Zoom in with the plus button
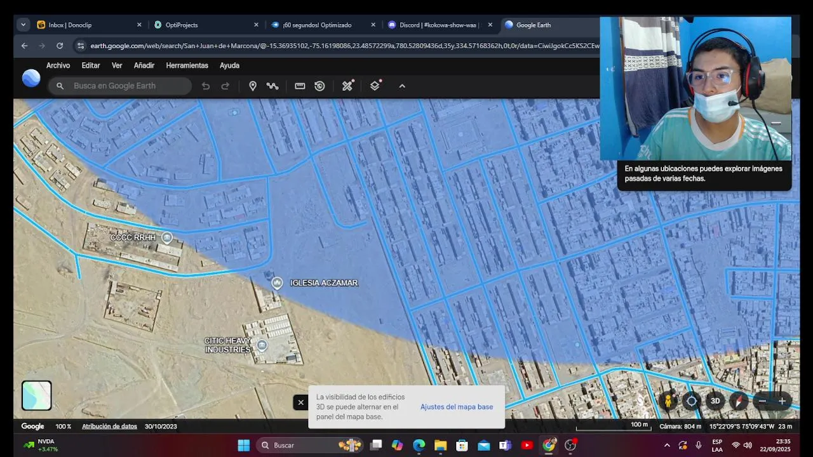This screenshot has width=813, height=457. click(x=782, y=401)
